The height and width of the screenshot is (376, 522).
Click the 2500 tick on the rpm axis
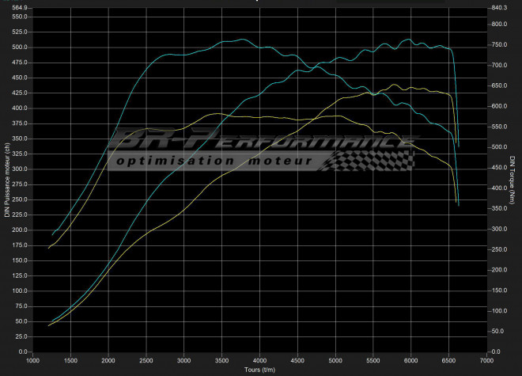click(x=146, y=360)
